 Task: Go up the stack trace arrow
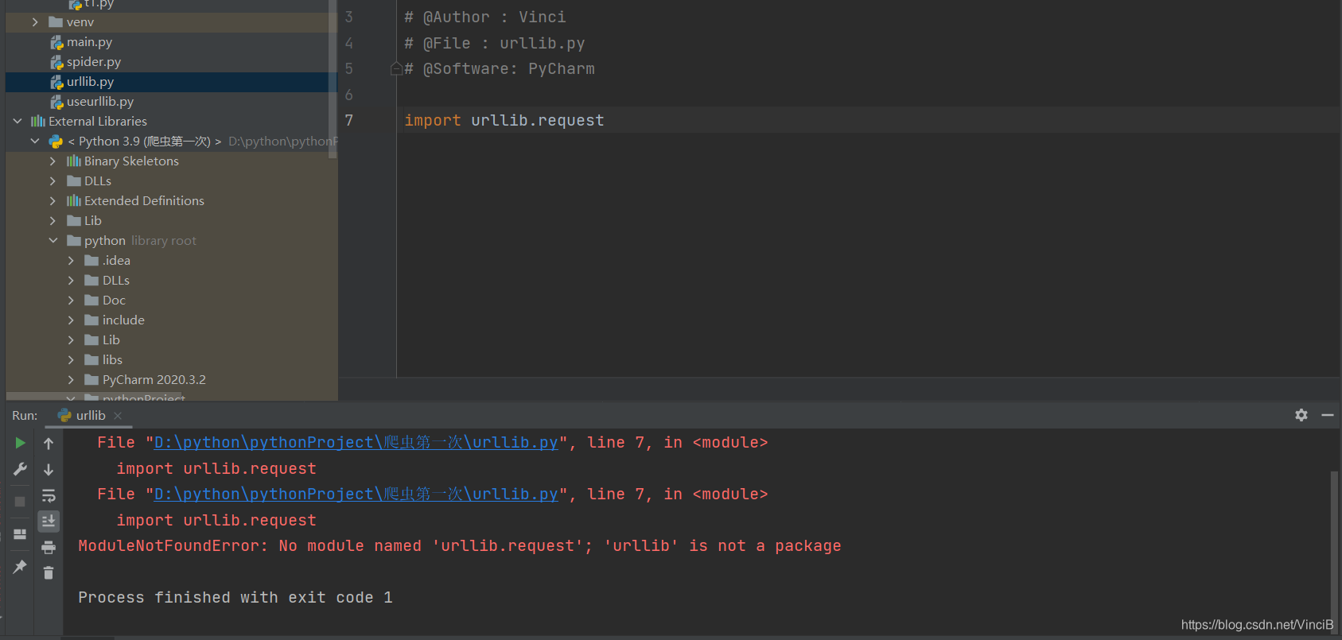(x=49, y=443)
